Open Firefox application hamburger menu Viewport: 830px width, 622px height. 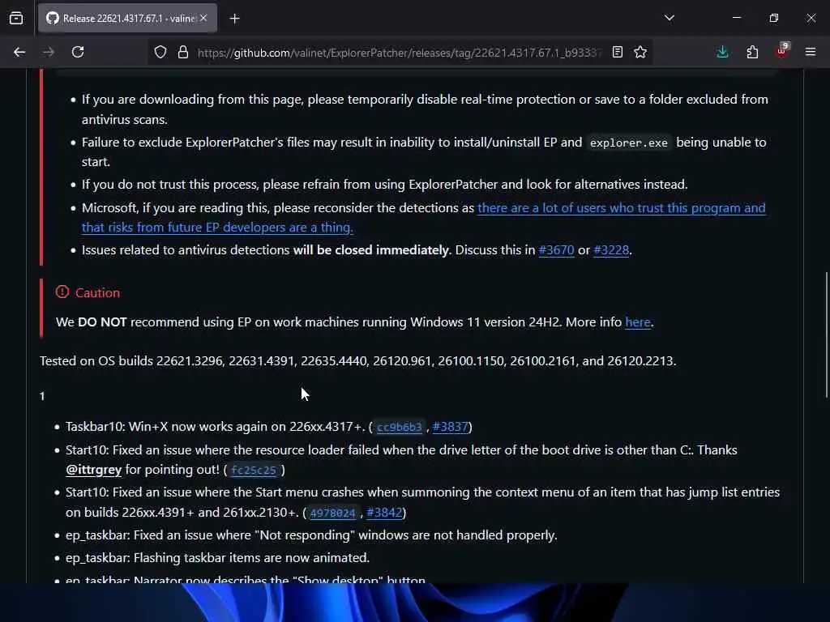pyautogui.click(x=811, y=52)
